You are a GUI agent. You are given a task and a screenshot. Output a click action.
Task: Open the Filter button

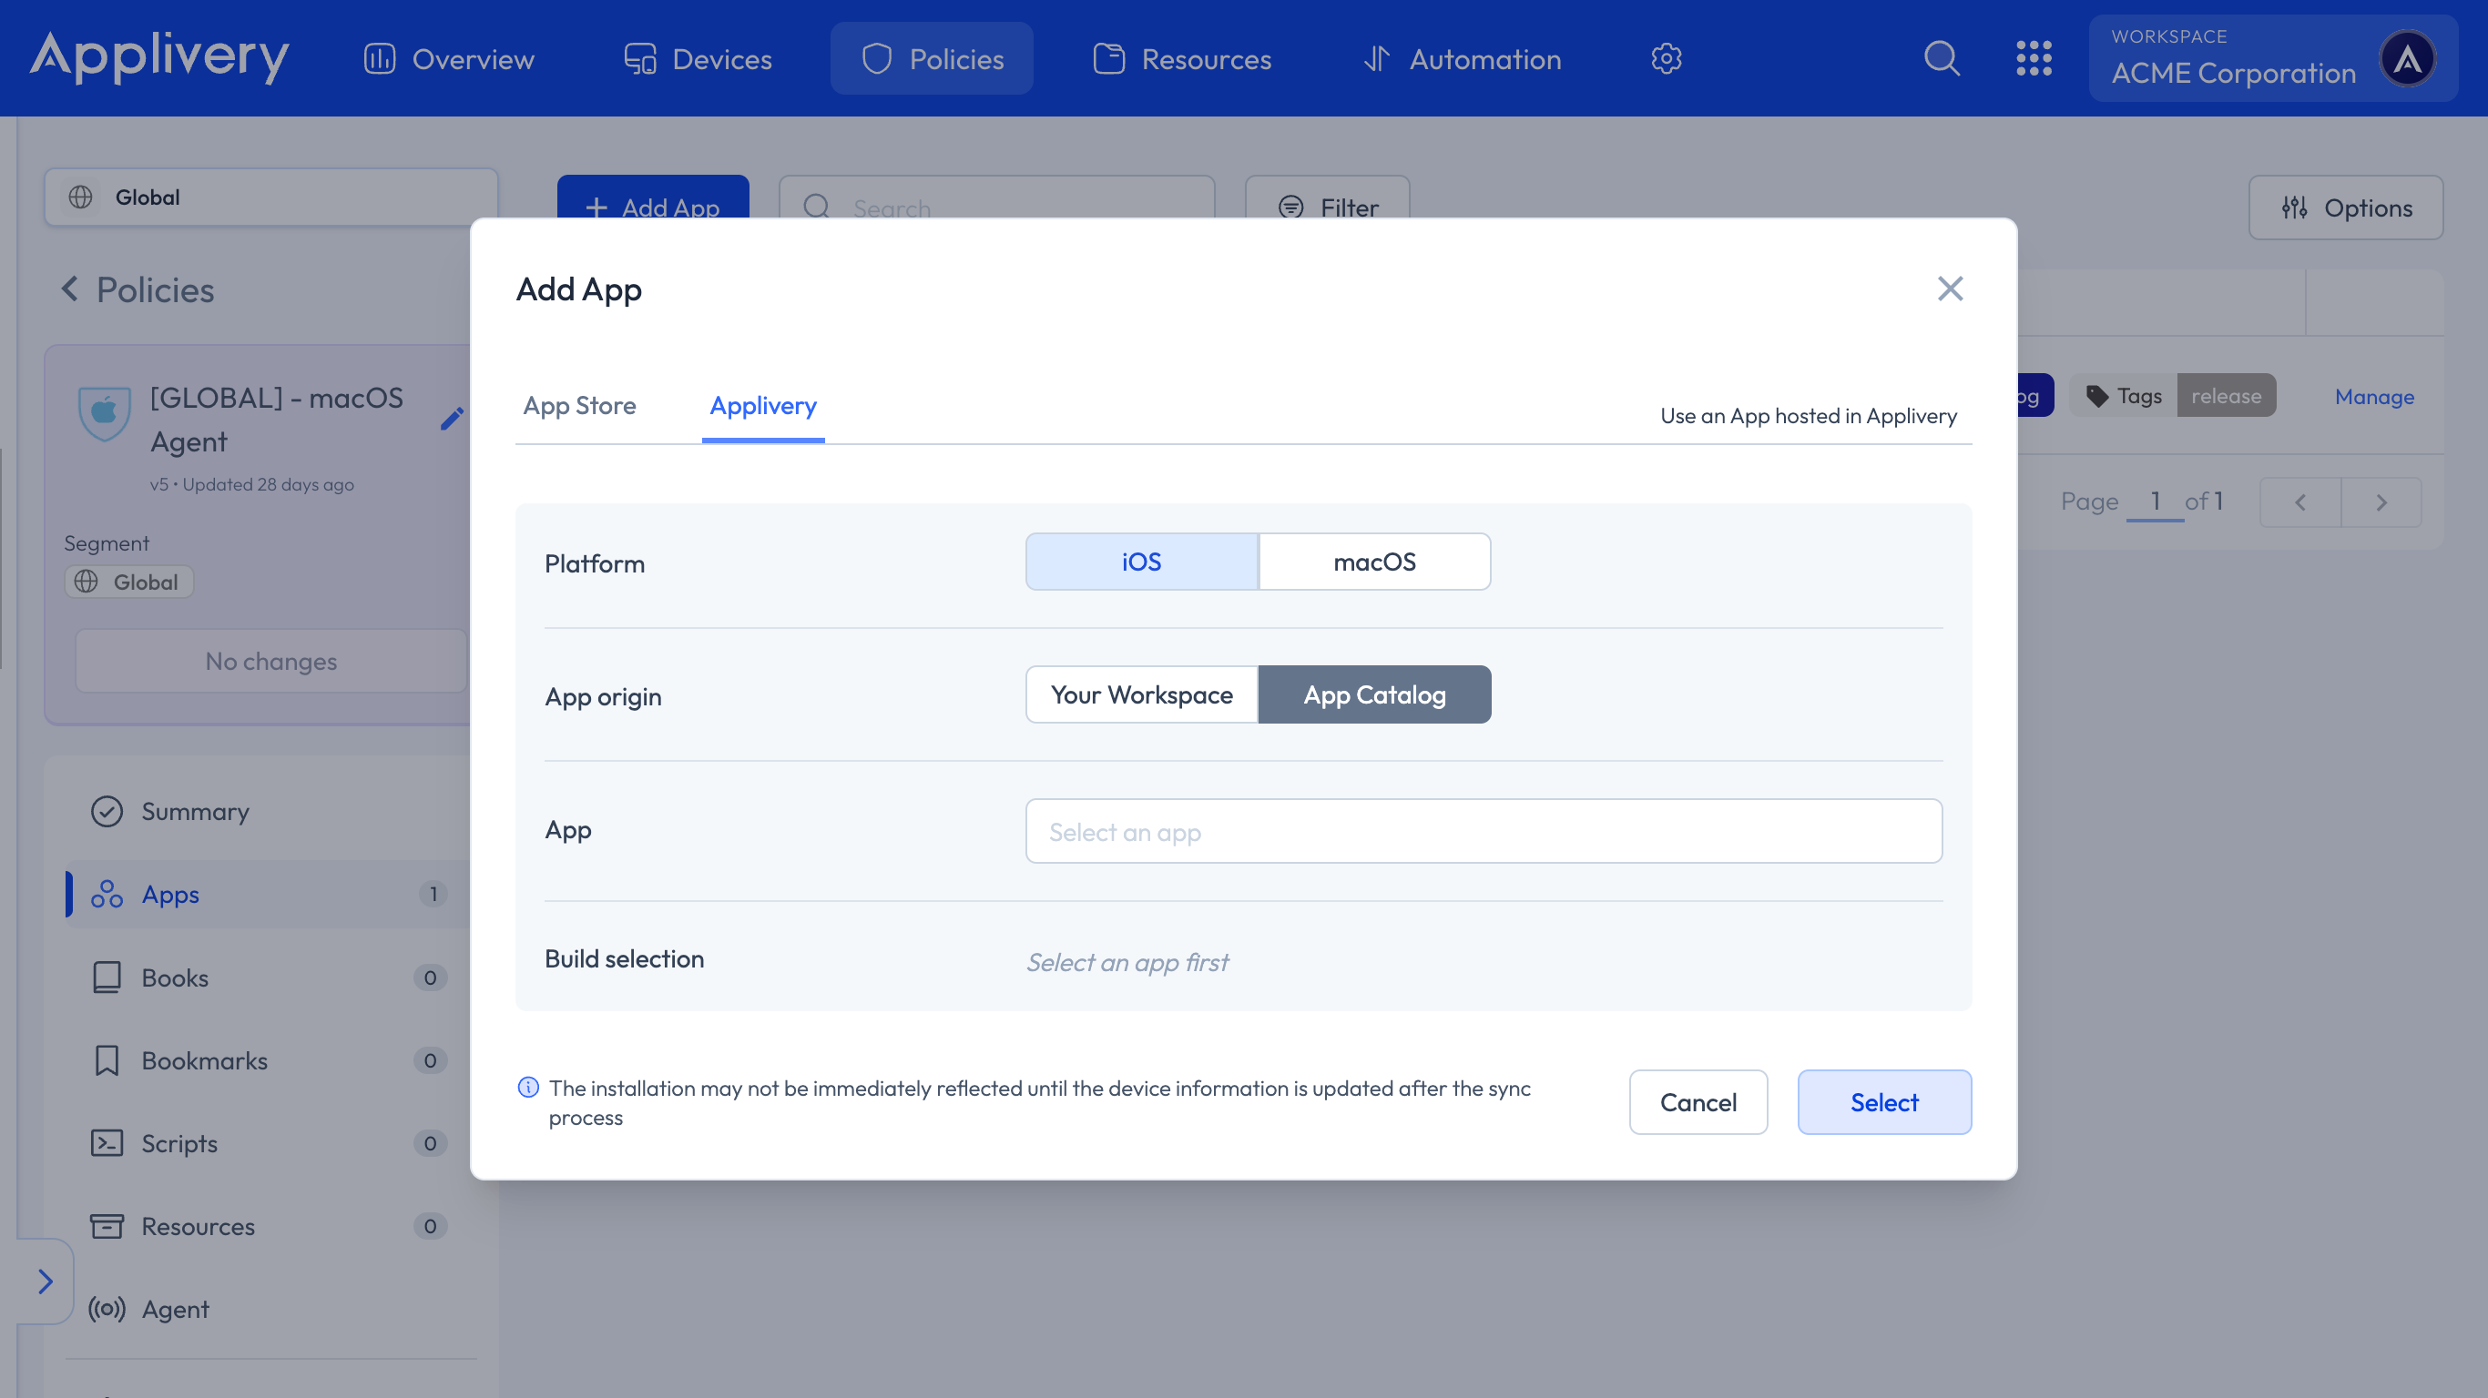pyautogui.click(x=1327, y=197)
